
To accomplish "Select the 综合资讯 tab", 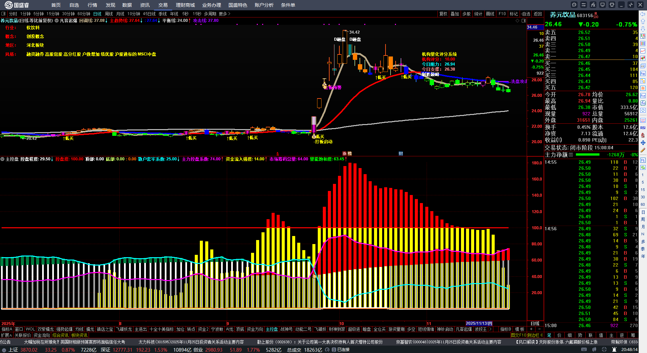I will (61, 335).
